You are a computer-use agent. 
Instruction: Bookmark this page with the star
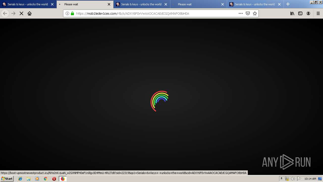(x=255, y=13)
